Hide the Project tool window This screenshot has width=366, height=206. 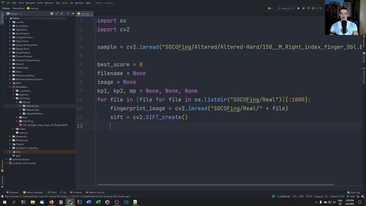pyautogui.click(x=73, y=14)
